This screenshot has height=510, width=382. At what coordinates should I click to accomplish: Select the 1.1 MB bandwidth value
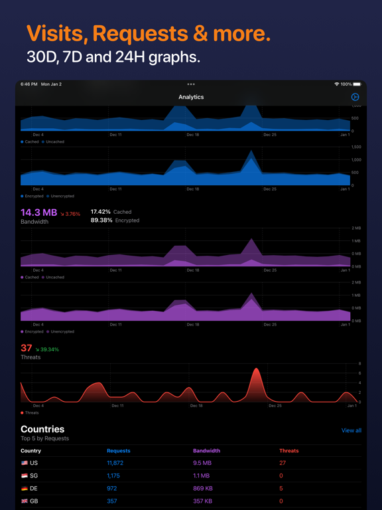202,475
